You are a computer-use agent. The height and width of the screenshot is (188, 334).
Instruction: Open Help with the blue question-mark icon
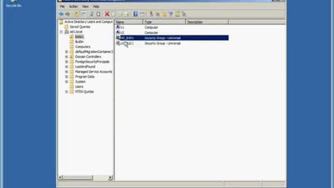[x=136, y=14]
